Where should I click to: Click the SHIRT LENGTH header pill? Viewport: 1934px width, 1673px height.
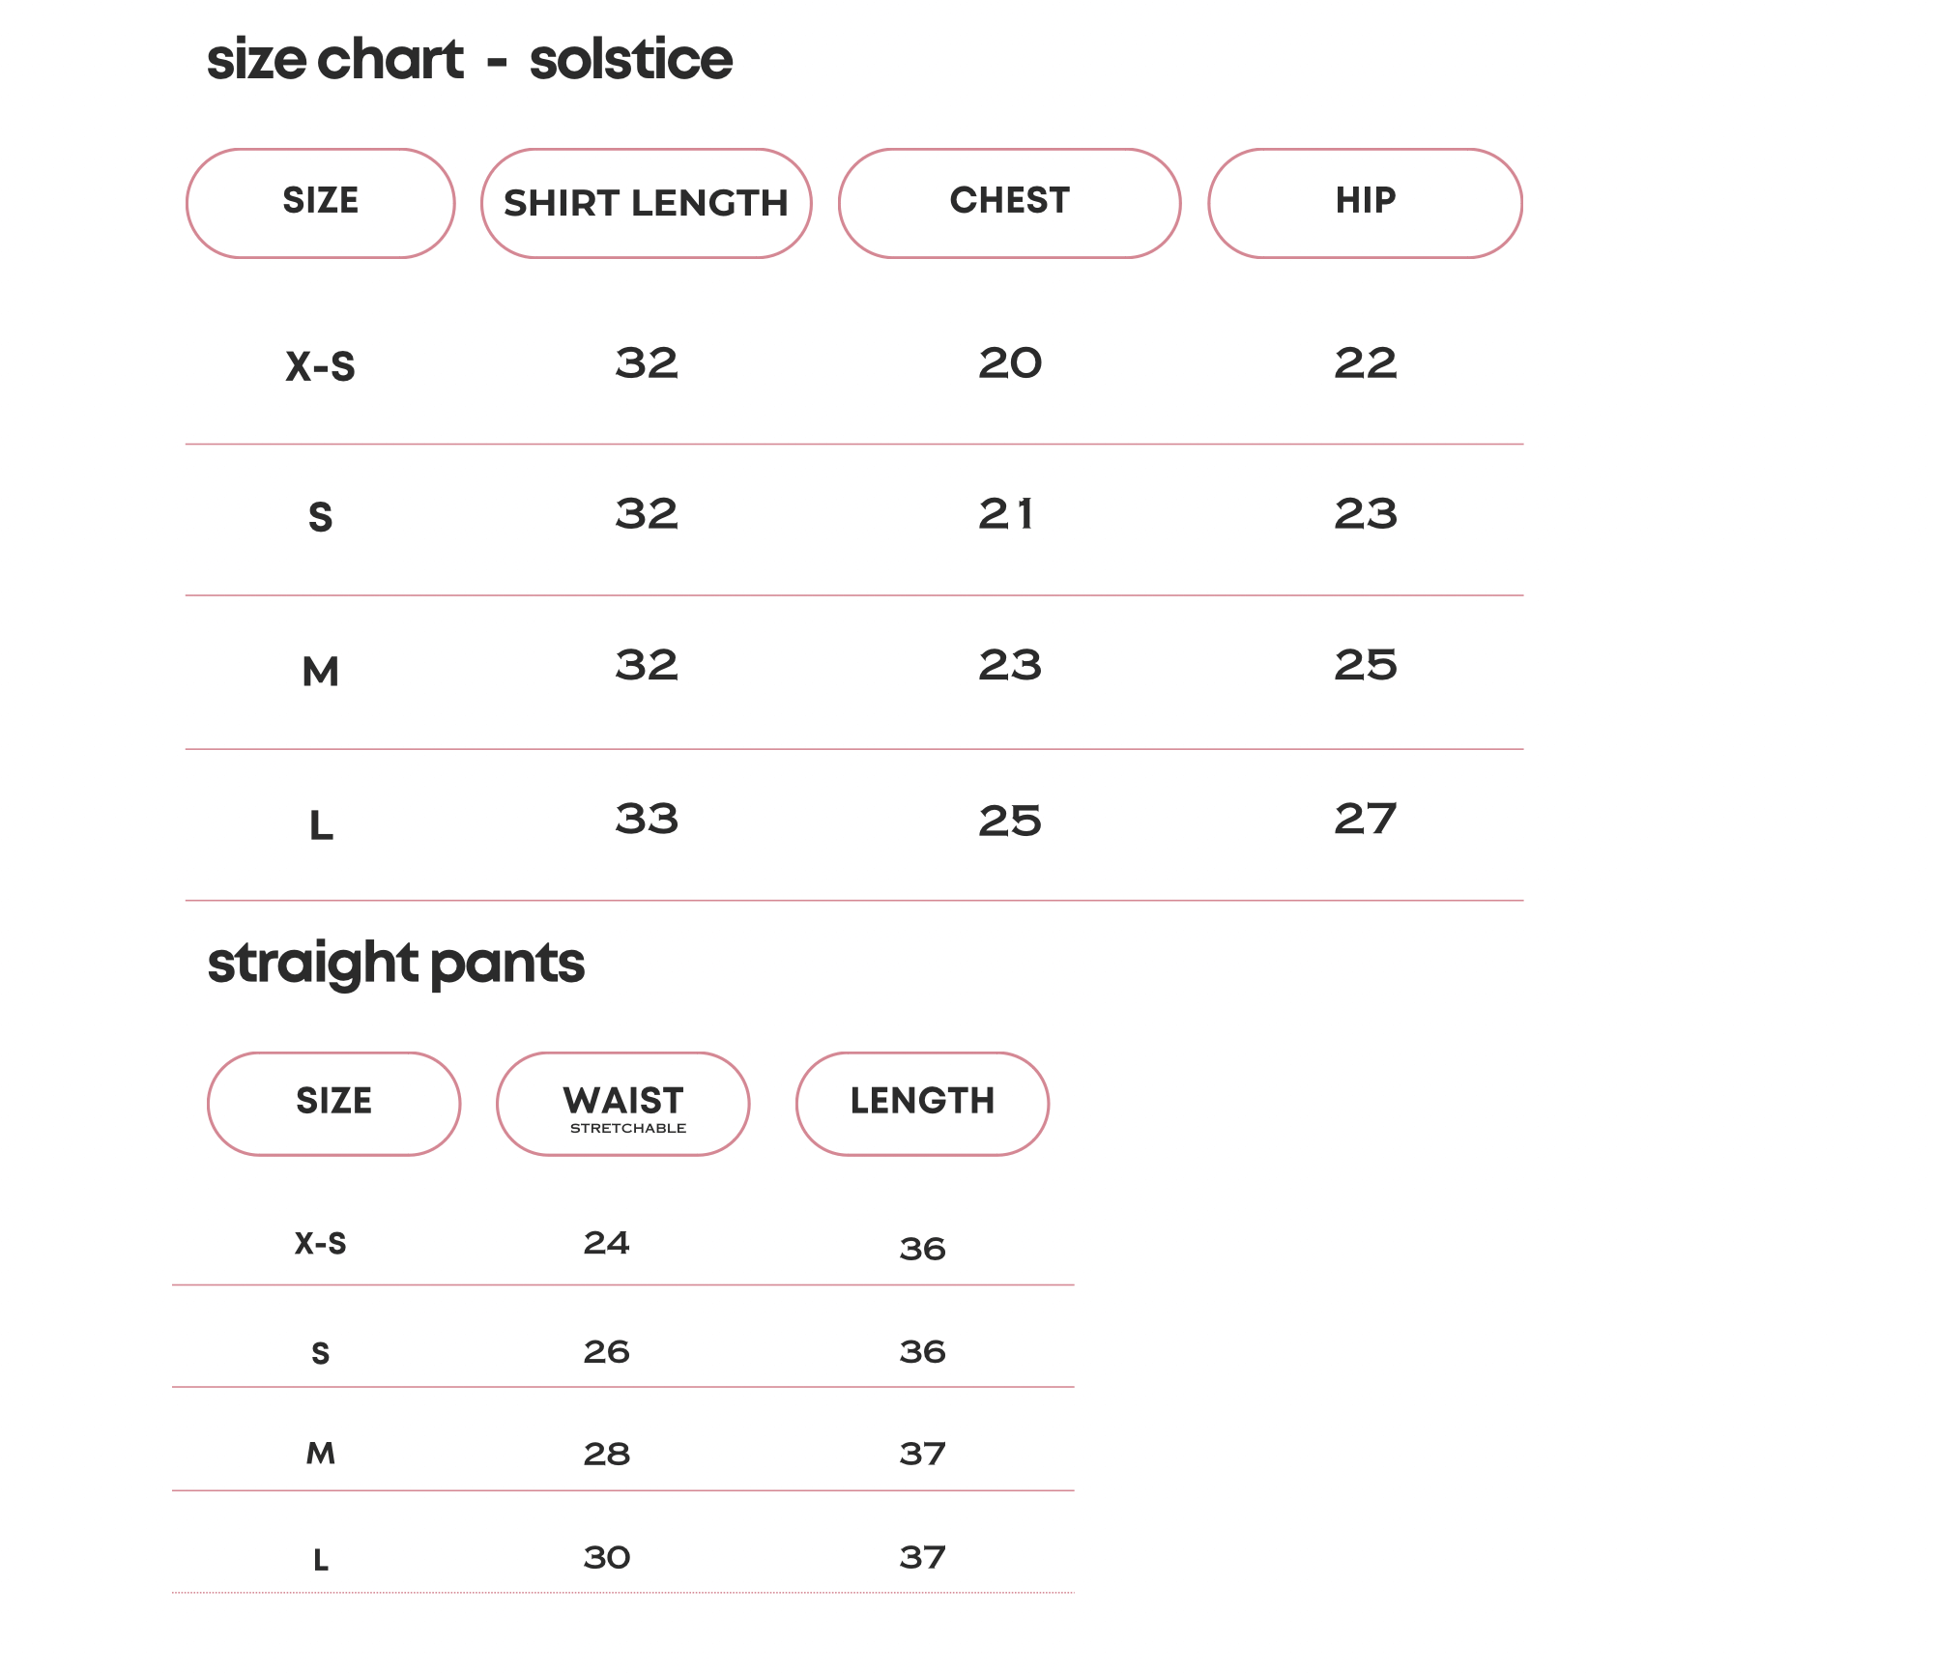(647, 204)
